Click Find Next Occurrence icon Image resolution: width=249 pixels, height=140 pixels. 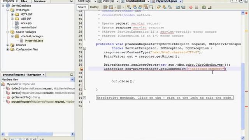pos(140,7)
